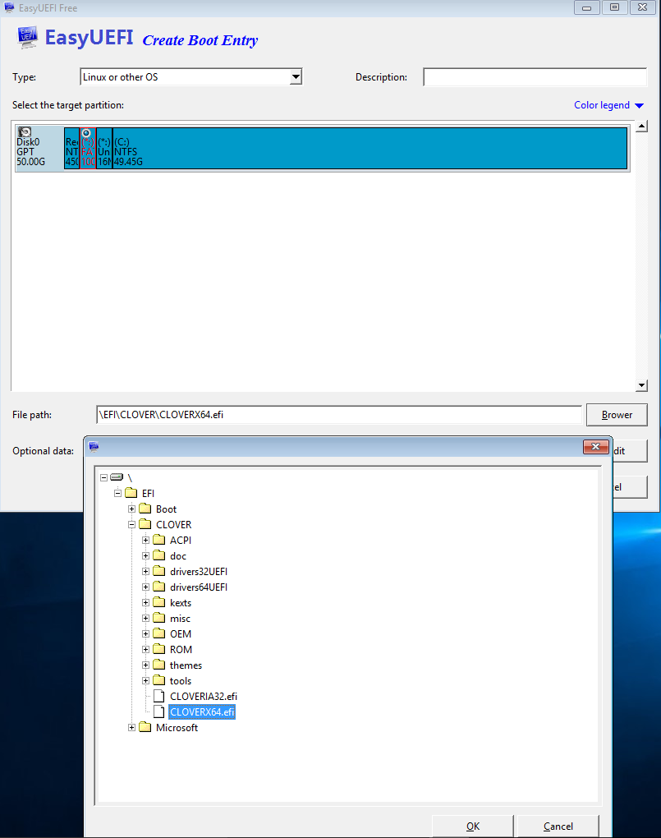Select the FAT EFI system partition
This screenshot has height=838, width=661.
tap(88, 148)
